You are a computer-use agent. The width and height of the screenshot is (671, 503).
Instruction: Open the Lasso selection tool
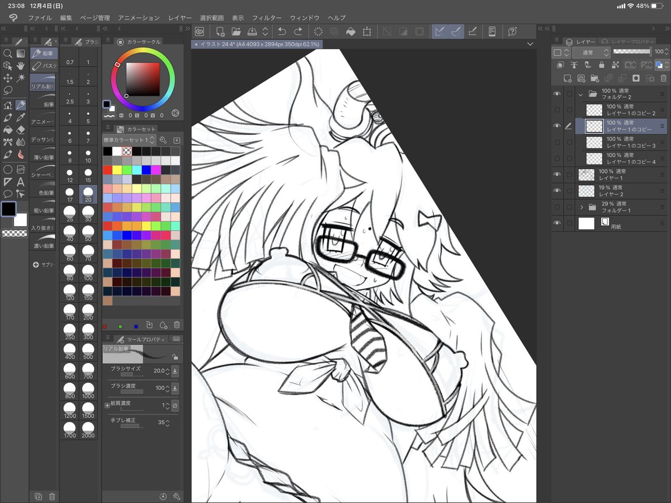click(x=8, y=90)
